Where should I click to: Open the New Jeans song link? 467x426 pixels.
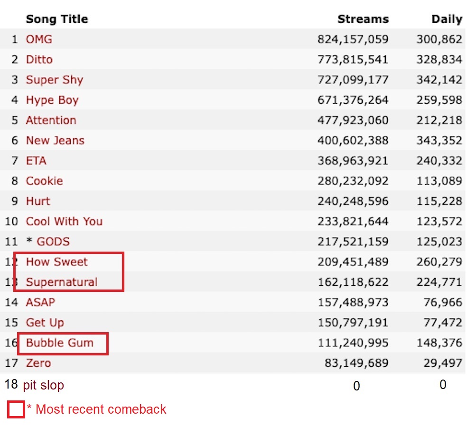(55, 140)
